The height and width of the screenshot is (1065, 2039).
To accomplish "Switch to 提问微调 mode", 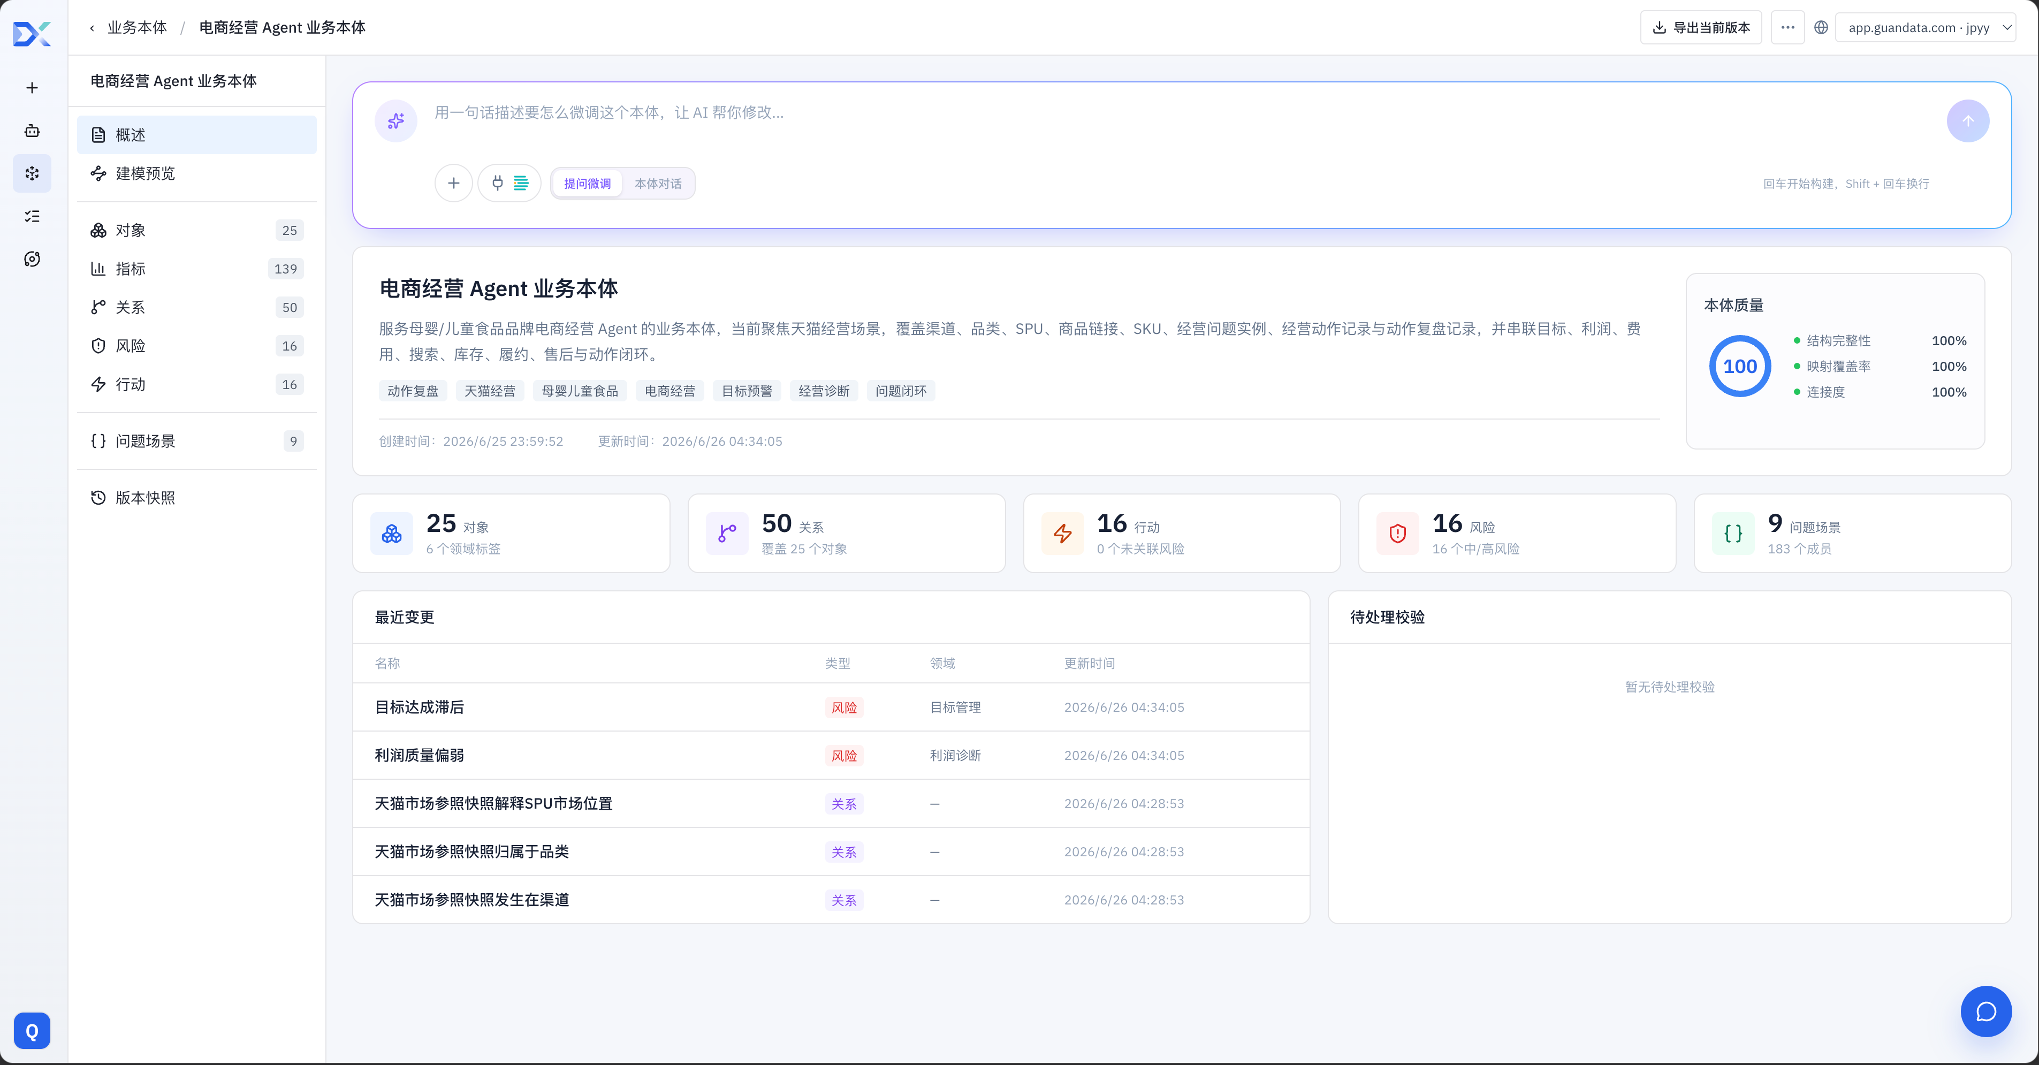I will tap(587, 184).
